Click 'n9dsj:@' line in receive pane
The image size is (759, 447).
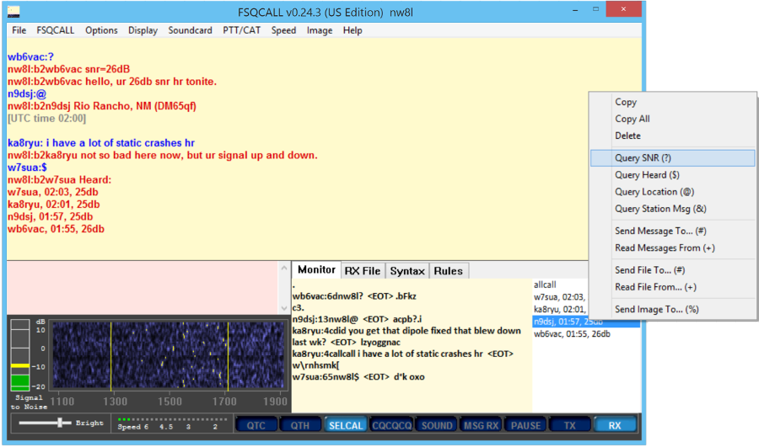coord(27,93)
